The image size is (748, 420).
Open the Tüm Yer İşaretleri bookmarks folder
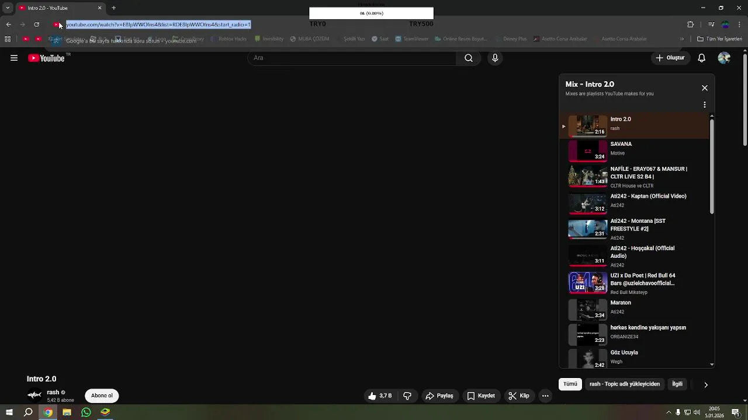click(719, 39)
